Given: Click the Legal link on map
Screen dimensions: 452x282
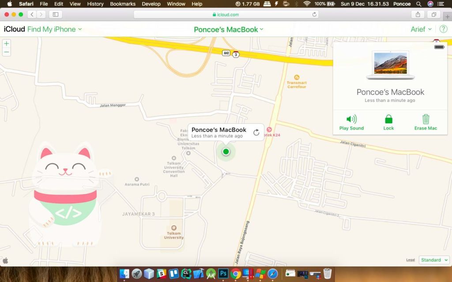Looking at the screenshot, I should (x=411, y=260).
